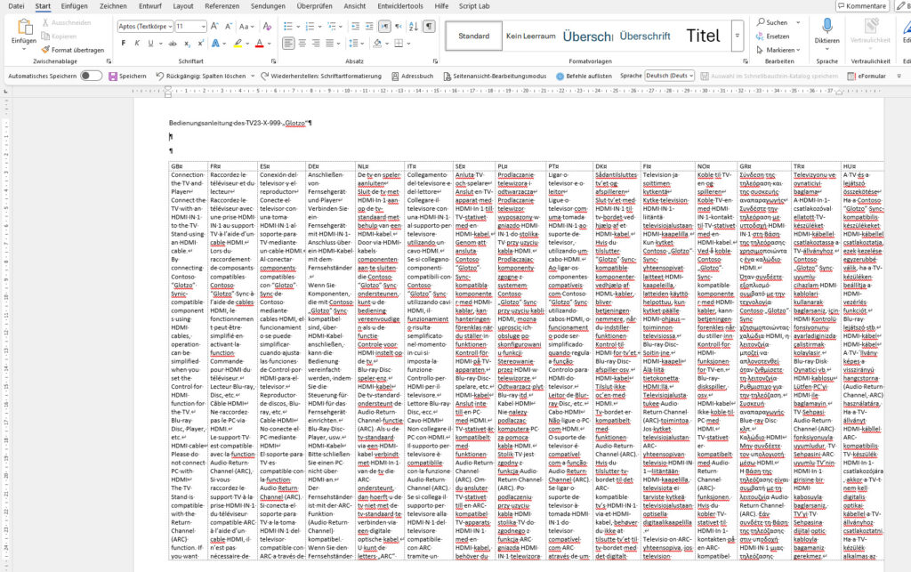Open Suchen search in the Bearbeiten group

pos(772,22)
